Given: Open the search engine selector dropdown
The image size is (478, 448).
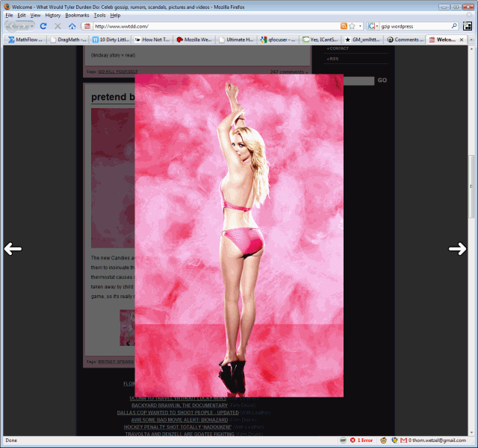Looking at the screenshot, I should [x=373, y=26].
